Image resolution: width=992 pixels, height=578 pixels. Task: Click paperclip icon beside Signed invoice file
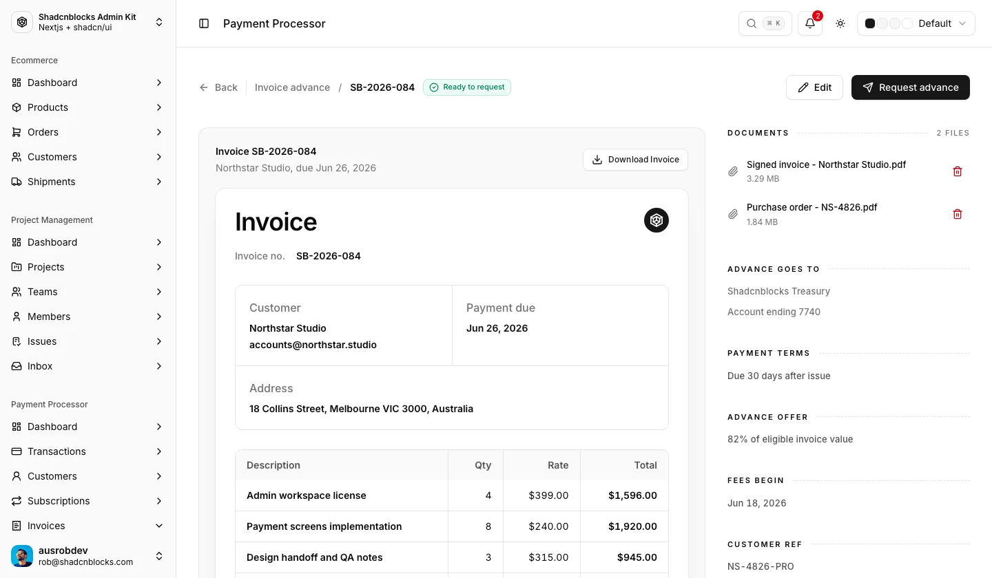point(733,171)
